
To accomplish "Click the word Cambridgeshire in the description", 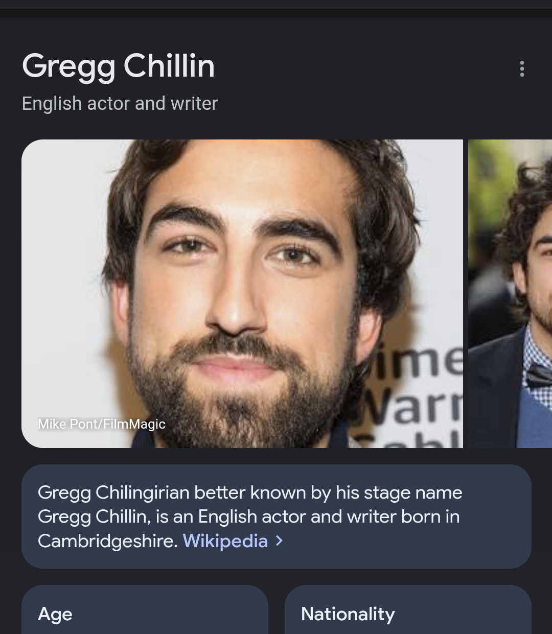I will click(x=107, y=541).
